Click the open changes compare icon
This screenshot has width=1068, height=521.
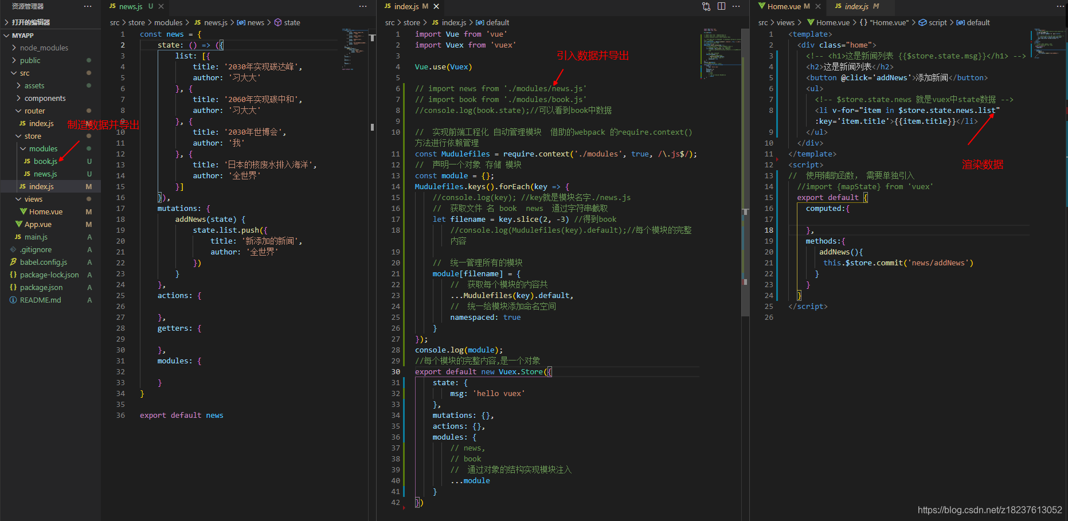pos(706,6)
